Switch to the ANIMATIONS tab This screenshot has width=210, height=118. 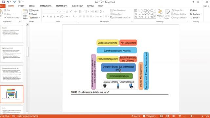(x=62, y=6)
